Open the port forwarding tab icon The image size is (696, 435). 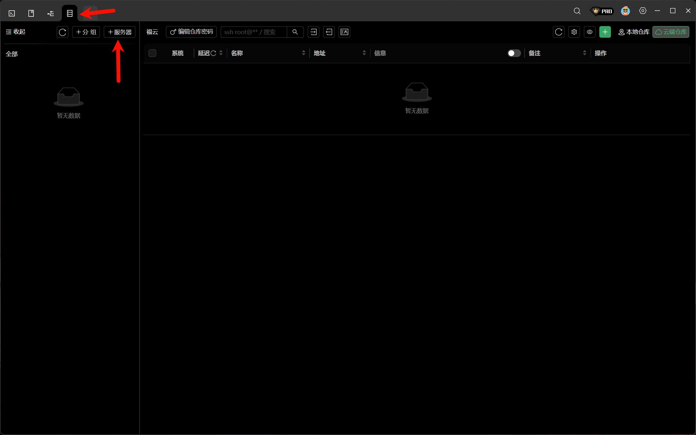click(x=51, y=13)
